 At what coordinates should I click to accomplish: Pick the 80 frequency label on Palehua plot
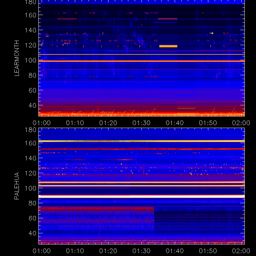pos(32,203)
